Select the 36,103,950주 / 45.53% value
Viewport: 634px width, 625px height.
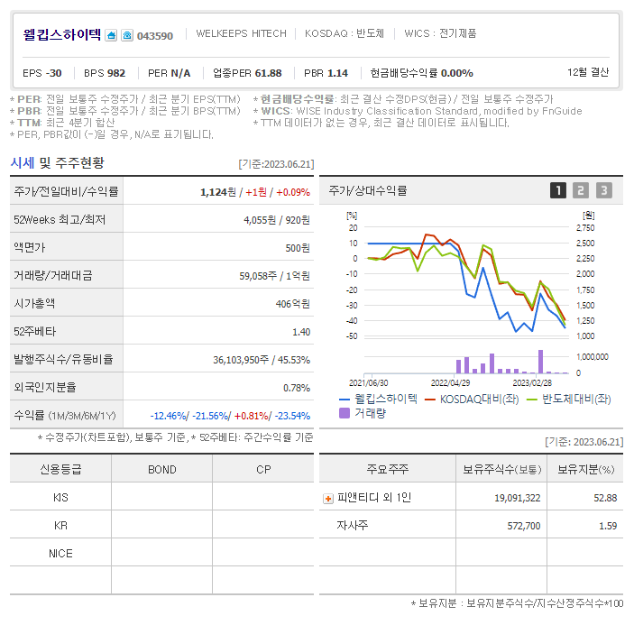(x=262, y=360)
